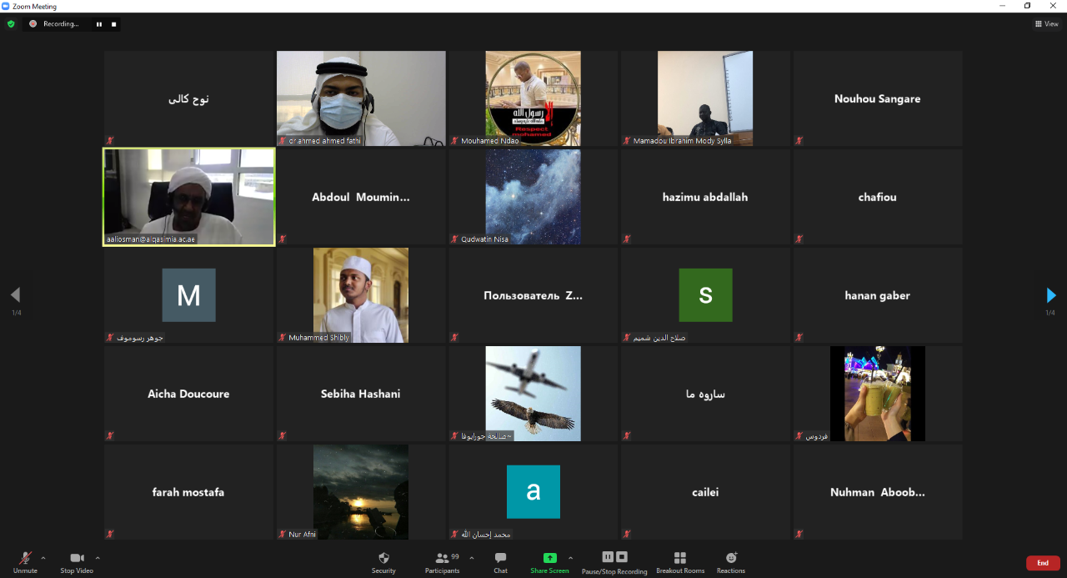Image resolution: width=1067 pixels, height=578 pixels.
Task: Click the green Share Screen icon
Action: pos(549,558)
